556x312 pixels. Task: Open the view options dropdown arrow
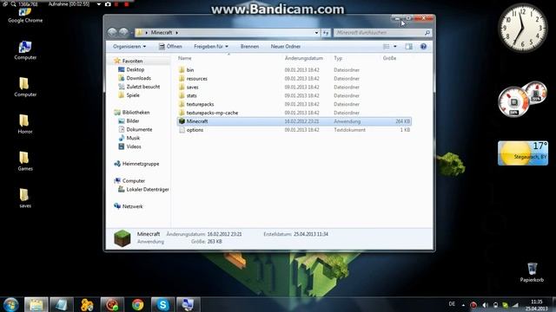pyautogui.click(x=395, y=46)
